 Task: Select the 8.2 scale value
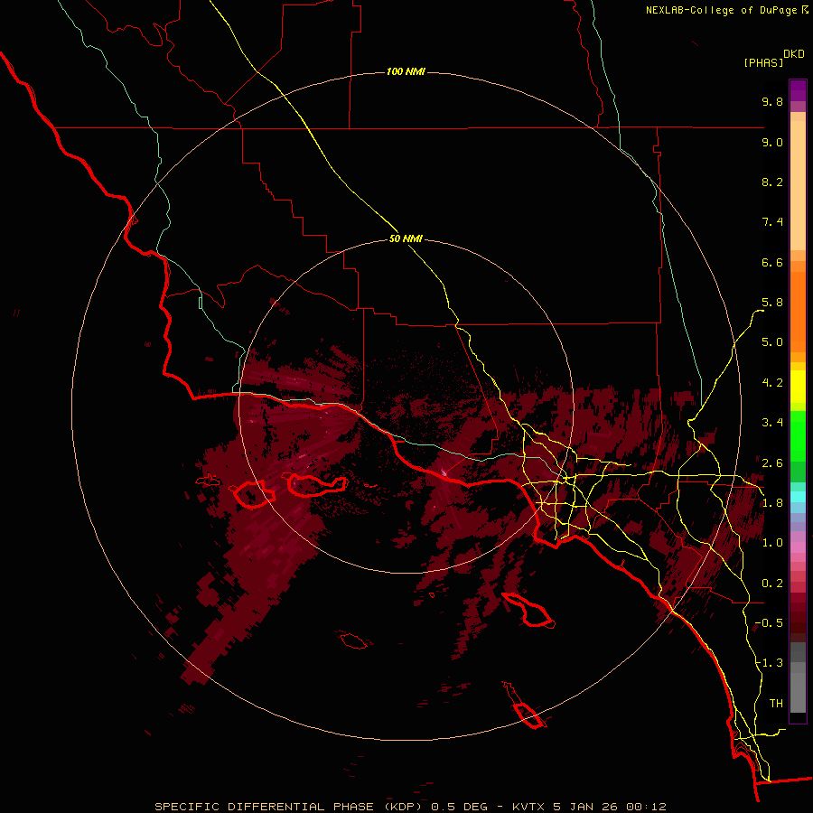772,182
